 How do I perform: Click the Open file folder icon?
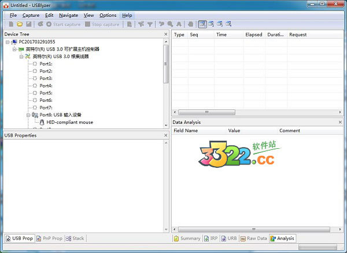pyautogui.click(x=20, y=24)
